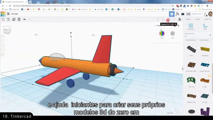
Task: Pick the green text ring shape
Action: (191, 80)
